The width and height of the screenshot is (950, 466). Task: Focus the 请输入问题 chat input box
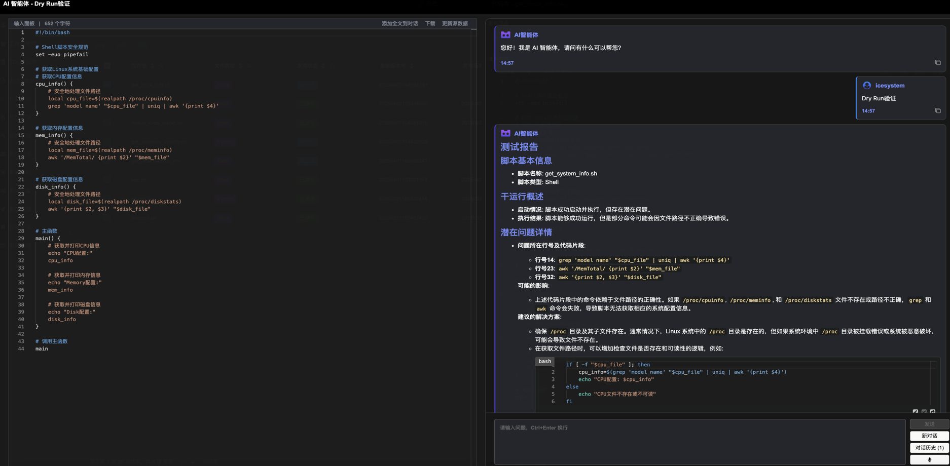pos(700,442)
